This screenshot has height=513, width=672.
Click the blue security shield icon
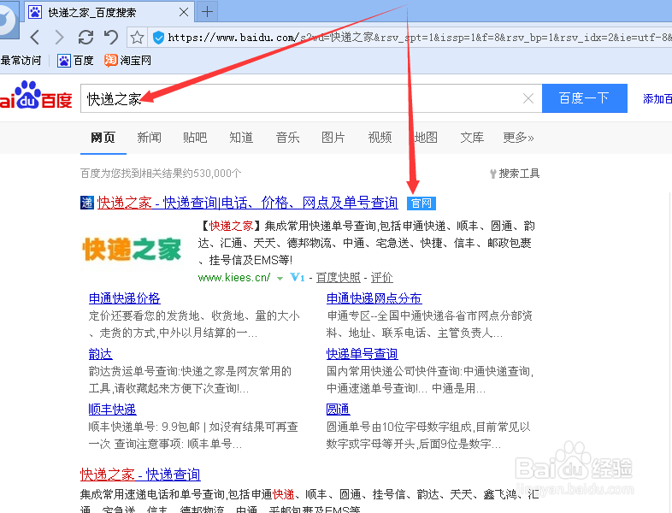click(158, 38)
